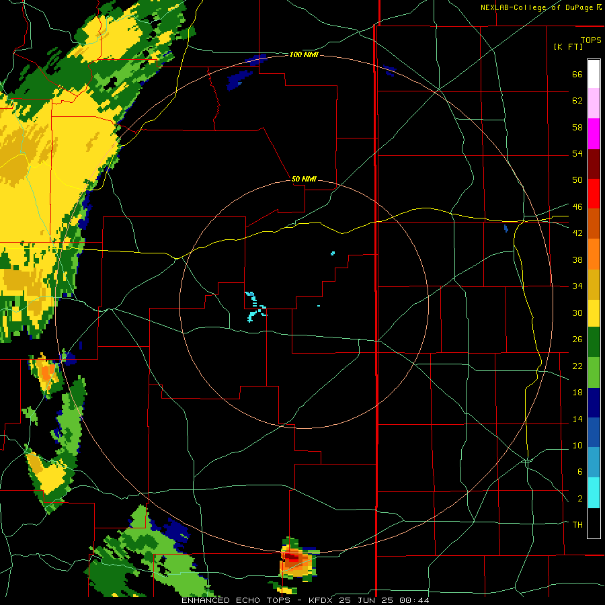The image size is (605, 605).
Task: Select the light pink 62 kft swatch
Action: pos(594,103)
